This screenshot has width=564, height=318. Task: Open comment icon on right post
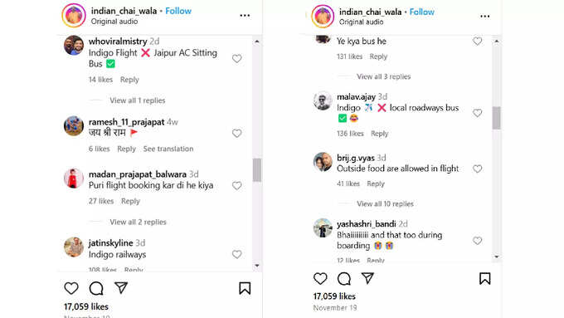click(344, 278)
